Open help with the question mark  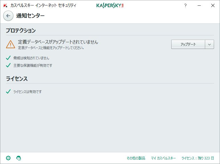185,5
